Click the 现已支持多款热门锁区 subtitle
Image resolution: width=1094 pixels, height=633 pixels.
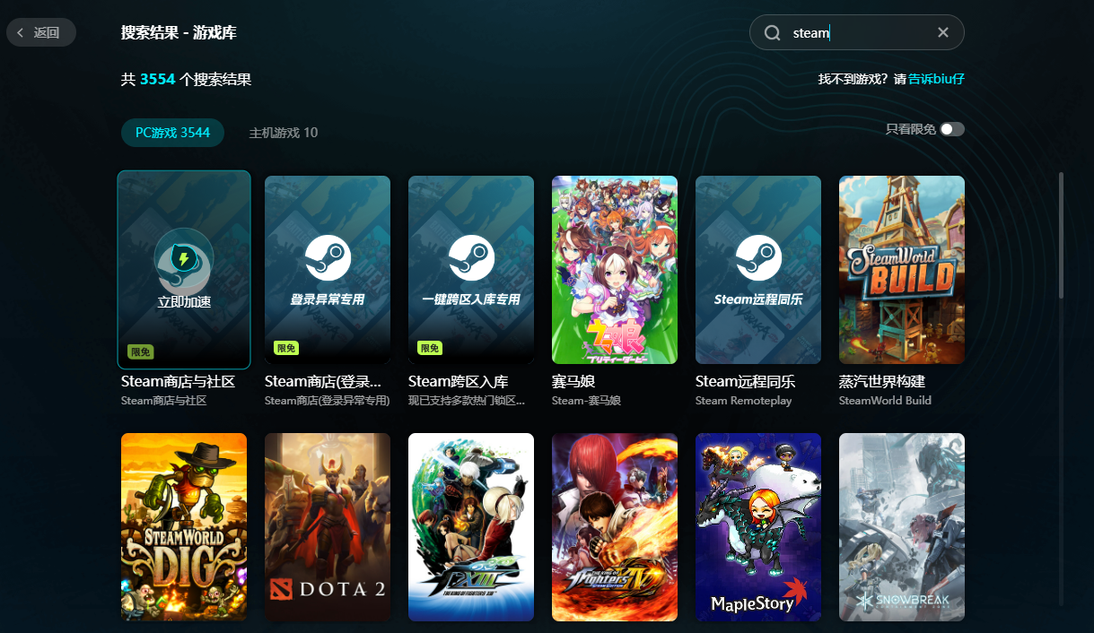coord(467,401)
